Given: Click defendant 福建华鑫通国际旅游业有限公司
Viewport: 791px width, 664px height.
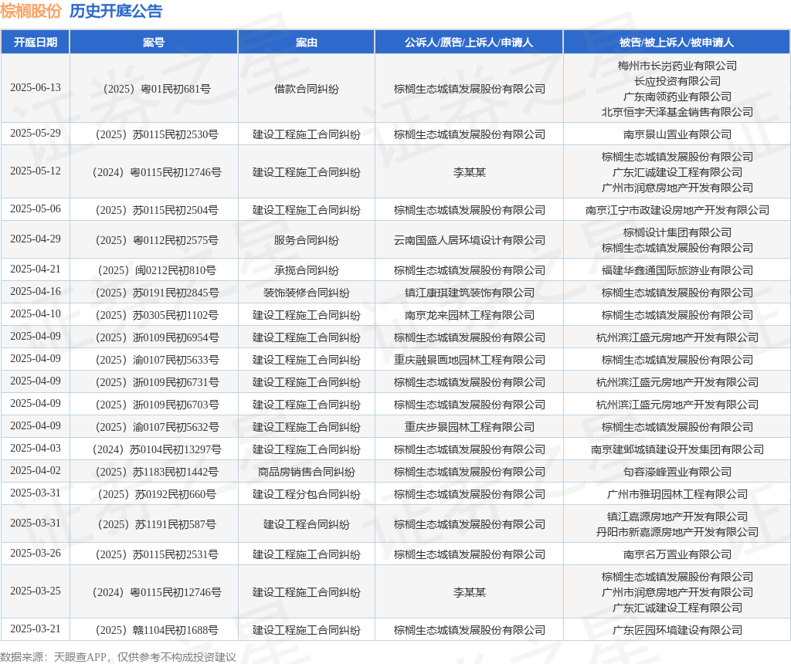Looking at the screenshot, I should click(x=677, y=270).
